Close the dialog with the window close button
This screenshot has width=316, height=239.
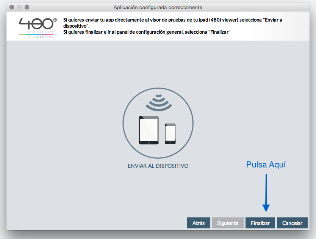tap(12, 7)
